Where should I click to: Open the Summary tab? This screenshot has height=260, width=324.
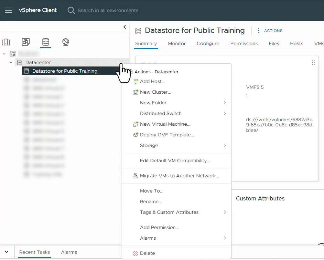pos(146,43)
